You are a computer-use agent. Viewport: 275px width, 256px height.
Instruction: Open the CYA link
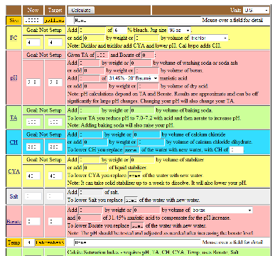click(x=14, y=171)
